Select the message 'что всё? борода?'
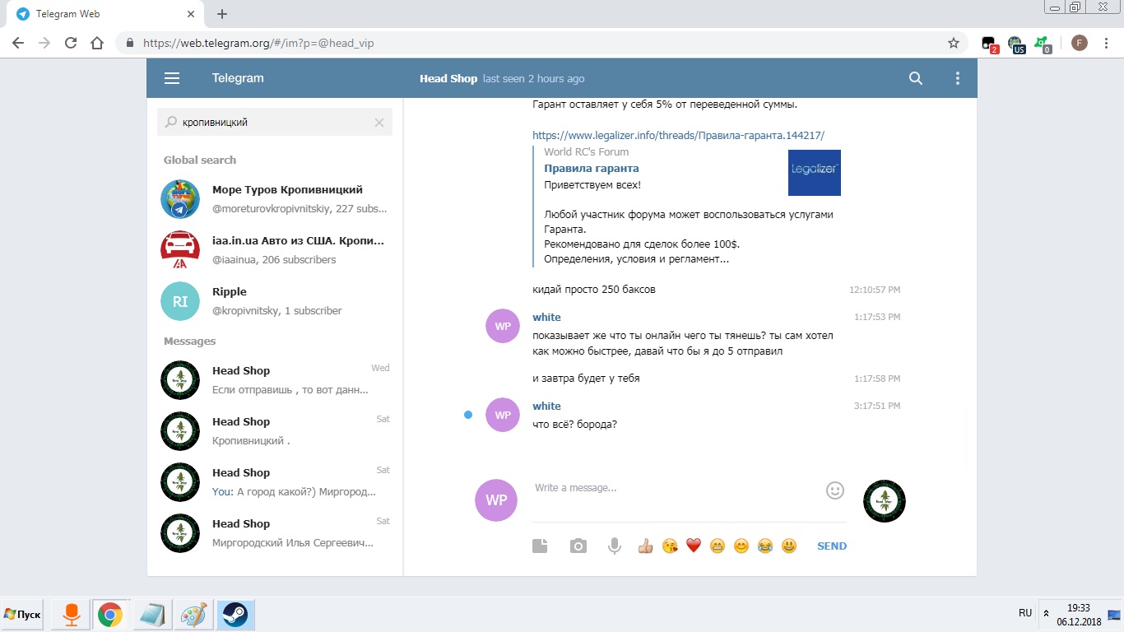Screen dimensions: 1124x632 pos(574,424)
